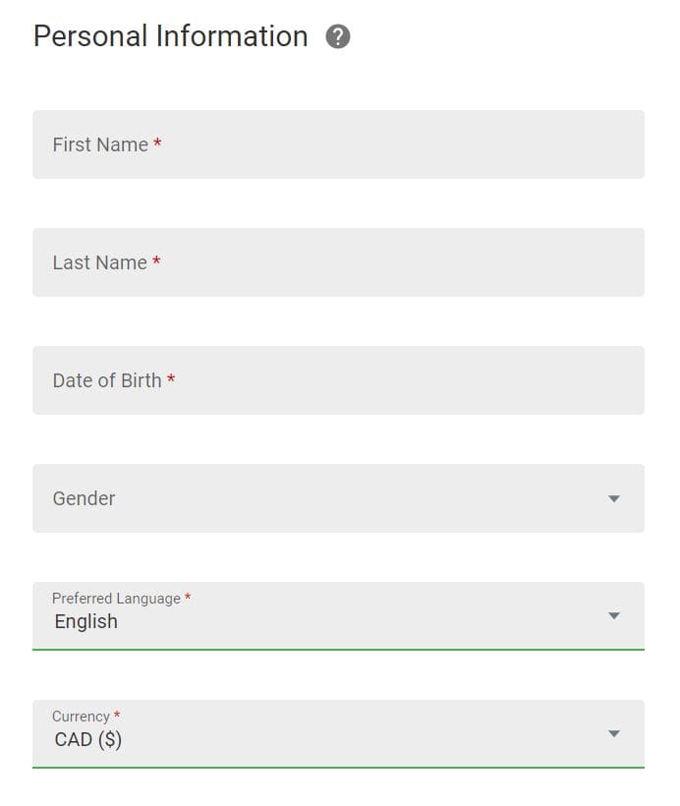Open the Preferred Language dropdown

338,616
